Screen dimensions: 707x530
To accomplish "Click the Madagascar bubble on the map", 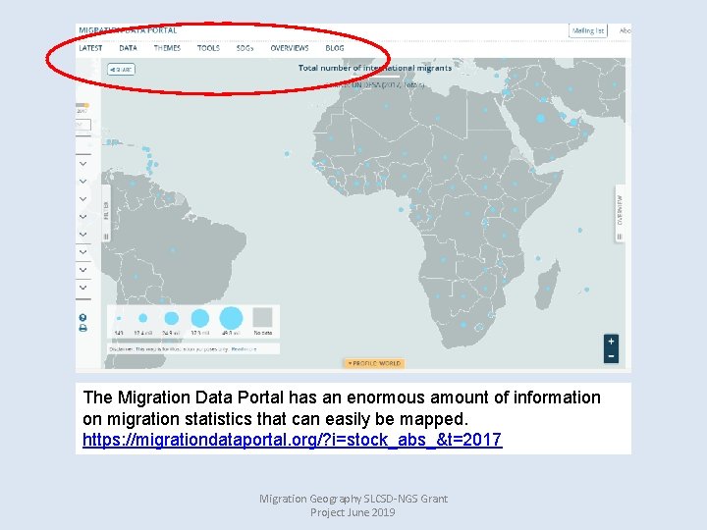I will click(548, 289).
